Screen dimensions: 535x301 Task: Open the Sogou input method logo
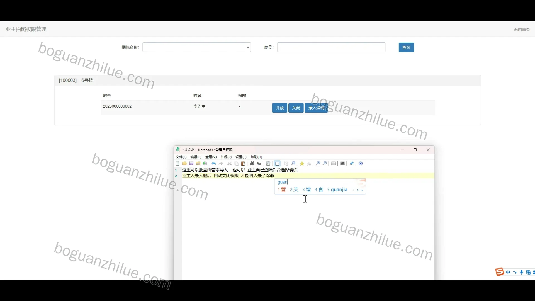499,272
